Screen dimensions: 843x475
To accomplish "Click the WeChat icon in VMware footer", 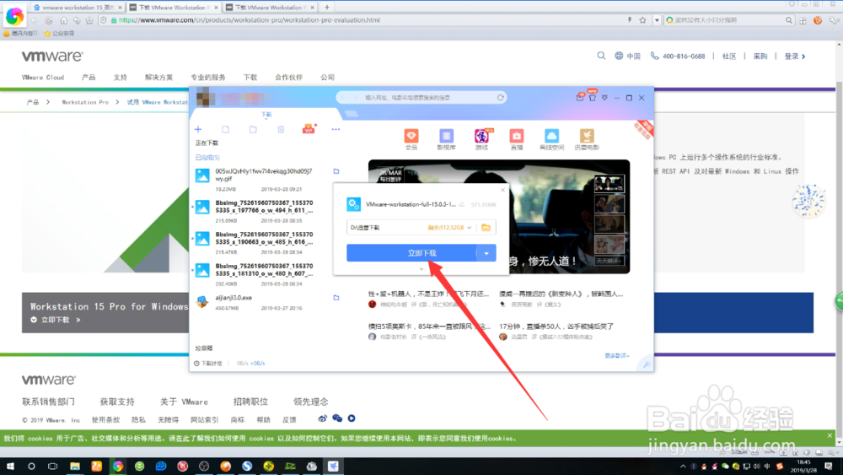I will [337, 418].
